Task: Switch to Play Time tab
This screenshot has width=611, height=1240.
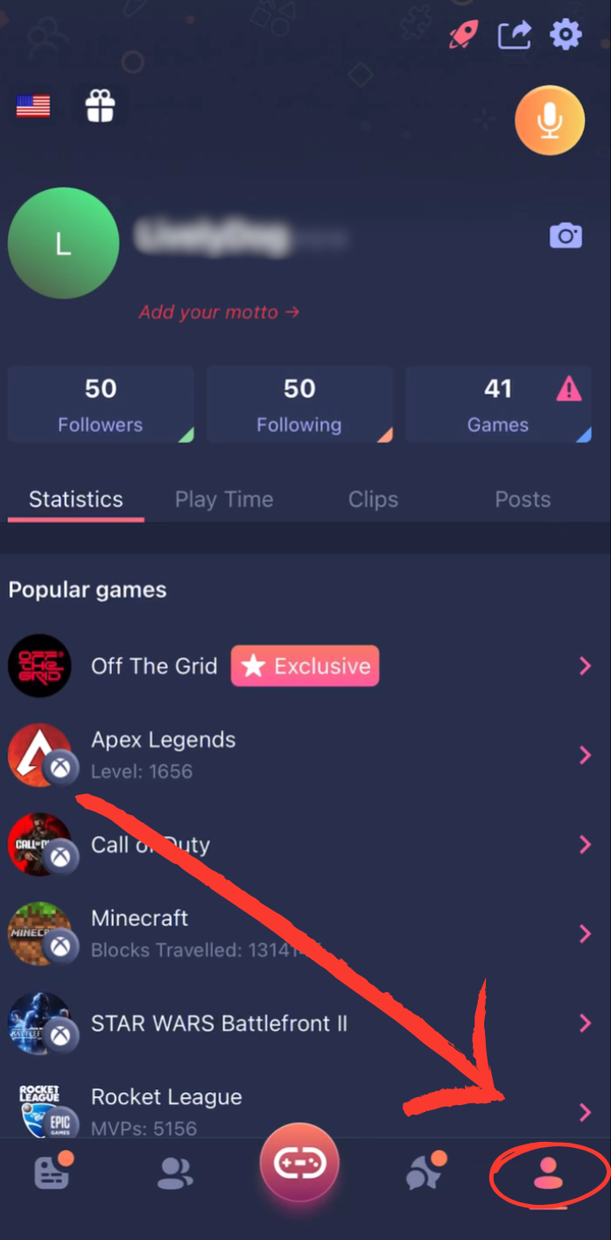Action: 224,500
